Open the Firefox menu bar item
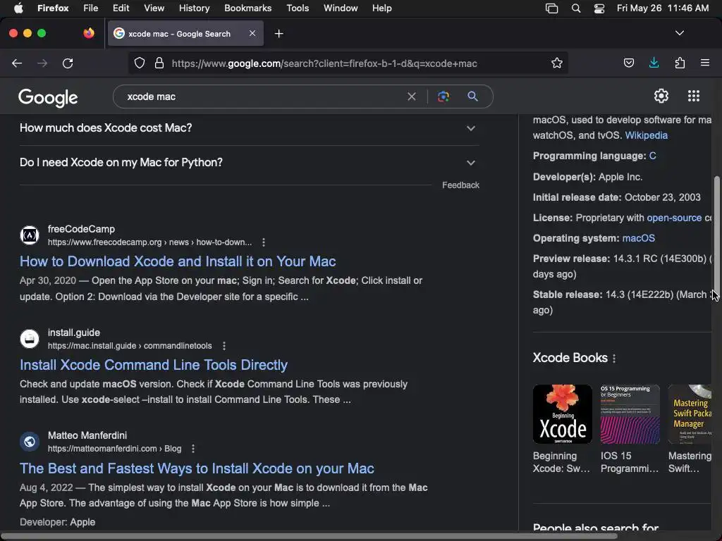This screenshot has width=722, height=541. [x=53, y=8]
